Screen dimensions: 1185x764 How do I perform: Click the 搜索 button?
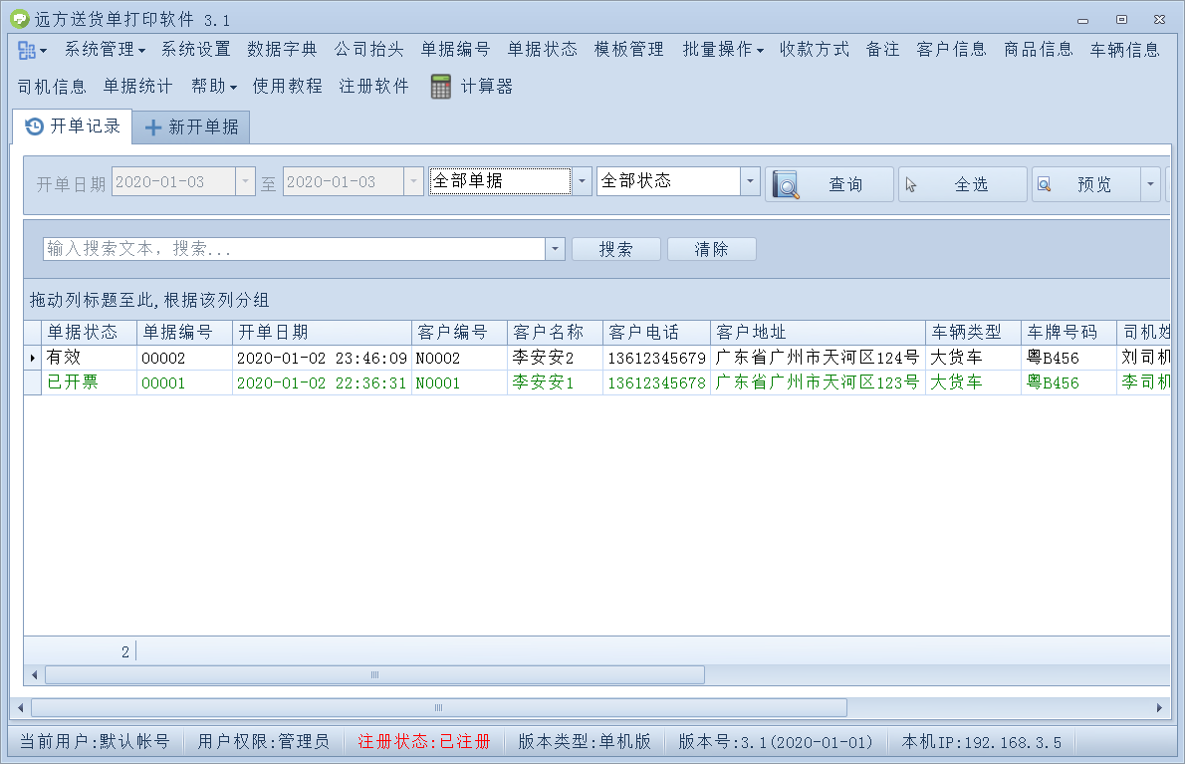(616, 249)
